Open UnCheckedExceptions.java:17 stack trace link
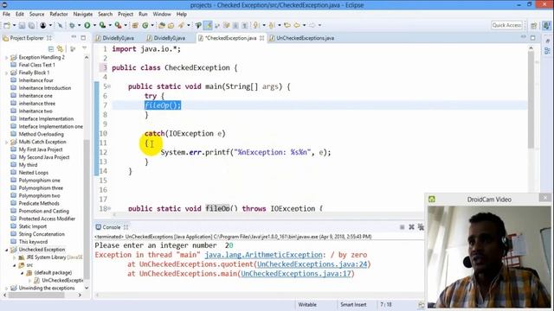Image resolution: width=554 pixels, height=311 pixels. (x=296, y=274)
